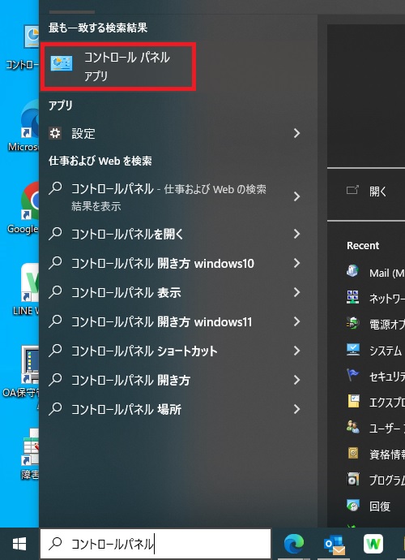Open the システム recent item

(x=375, y=351)
